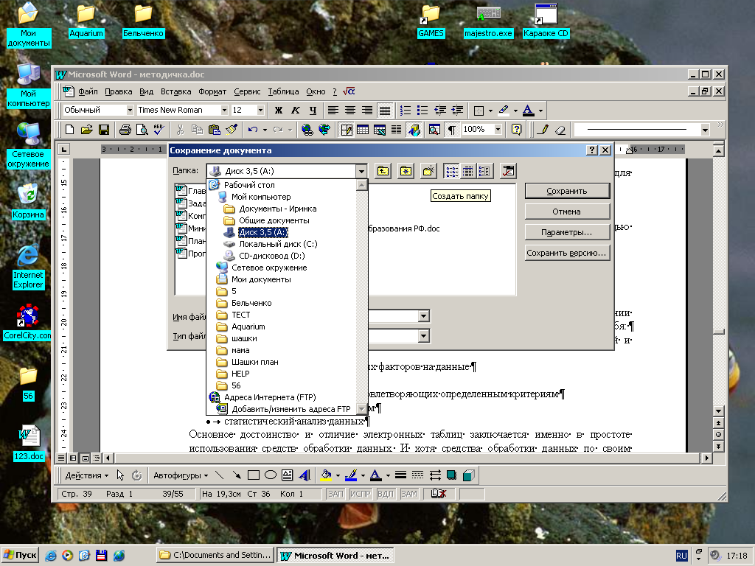Click Insert WordArt icon in drawing toolbar
This screenshot has width=755, height=566.
coord(305,475)
